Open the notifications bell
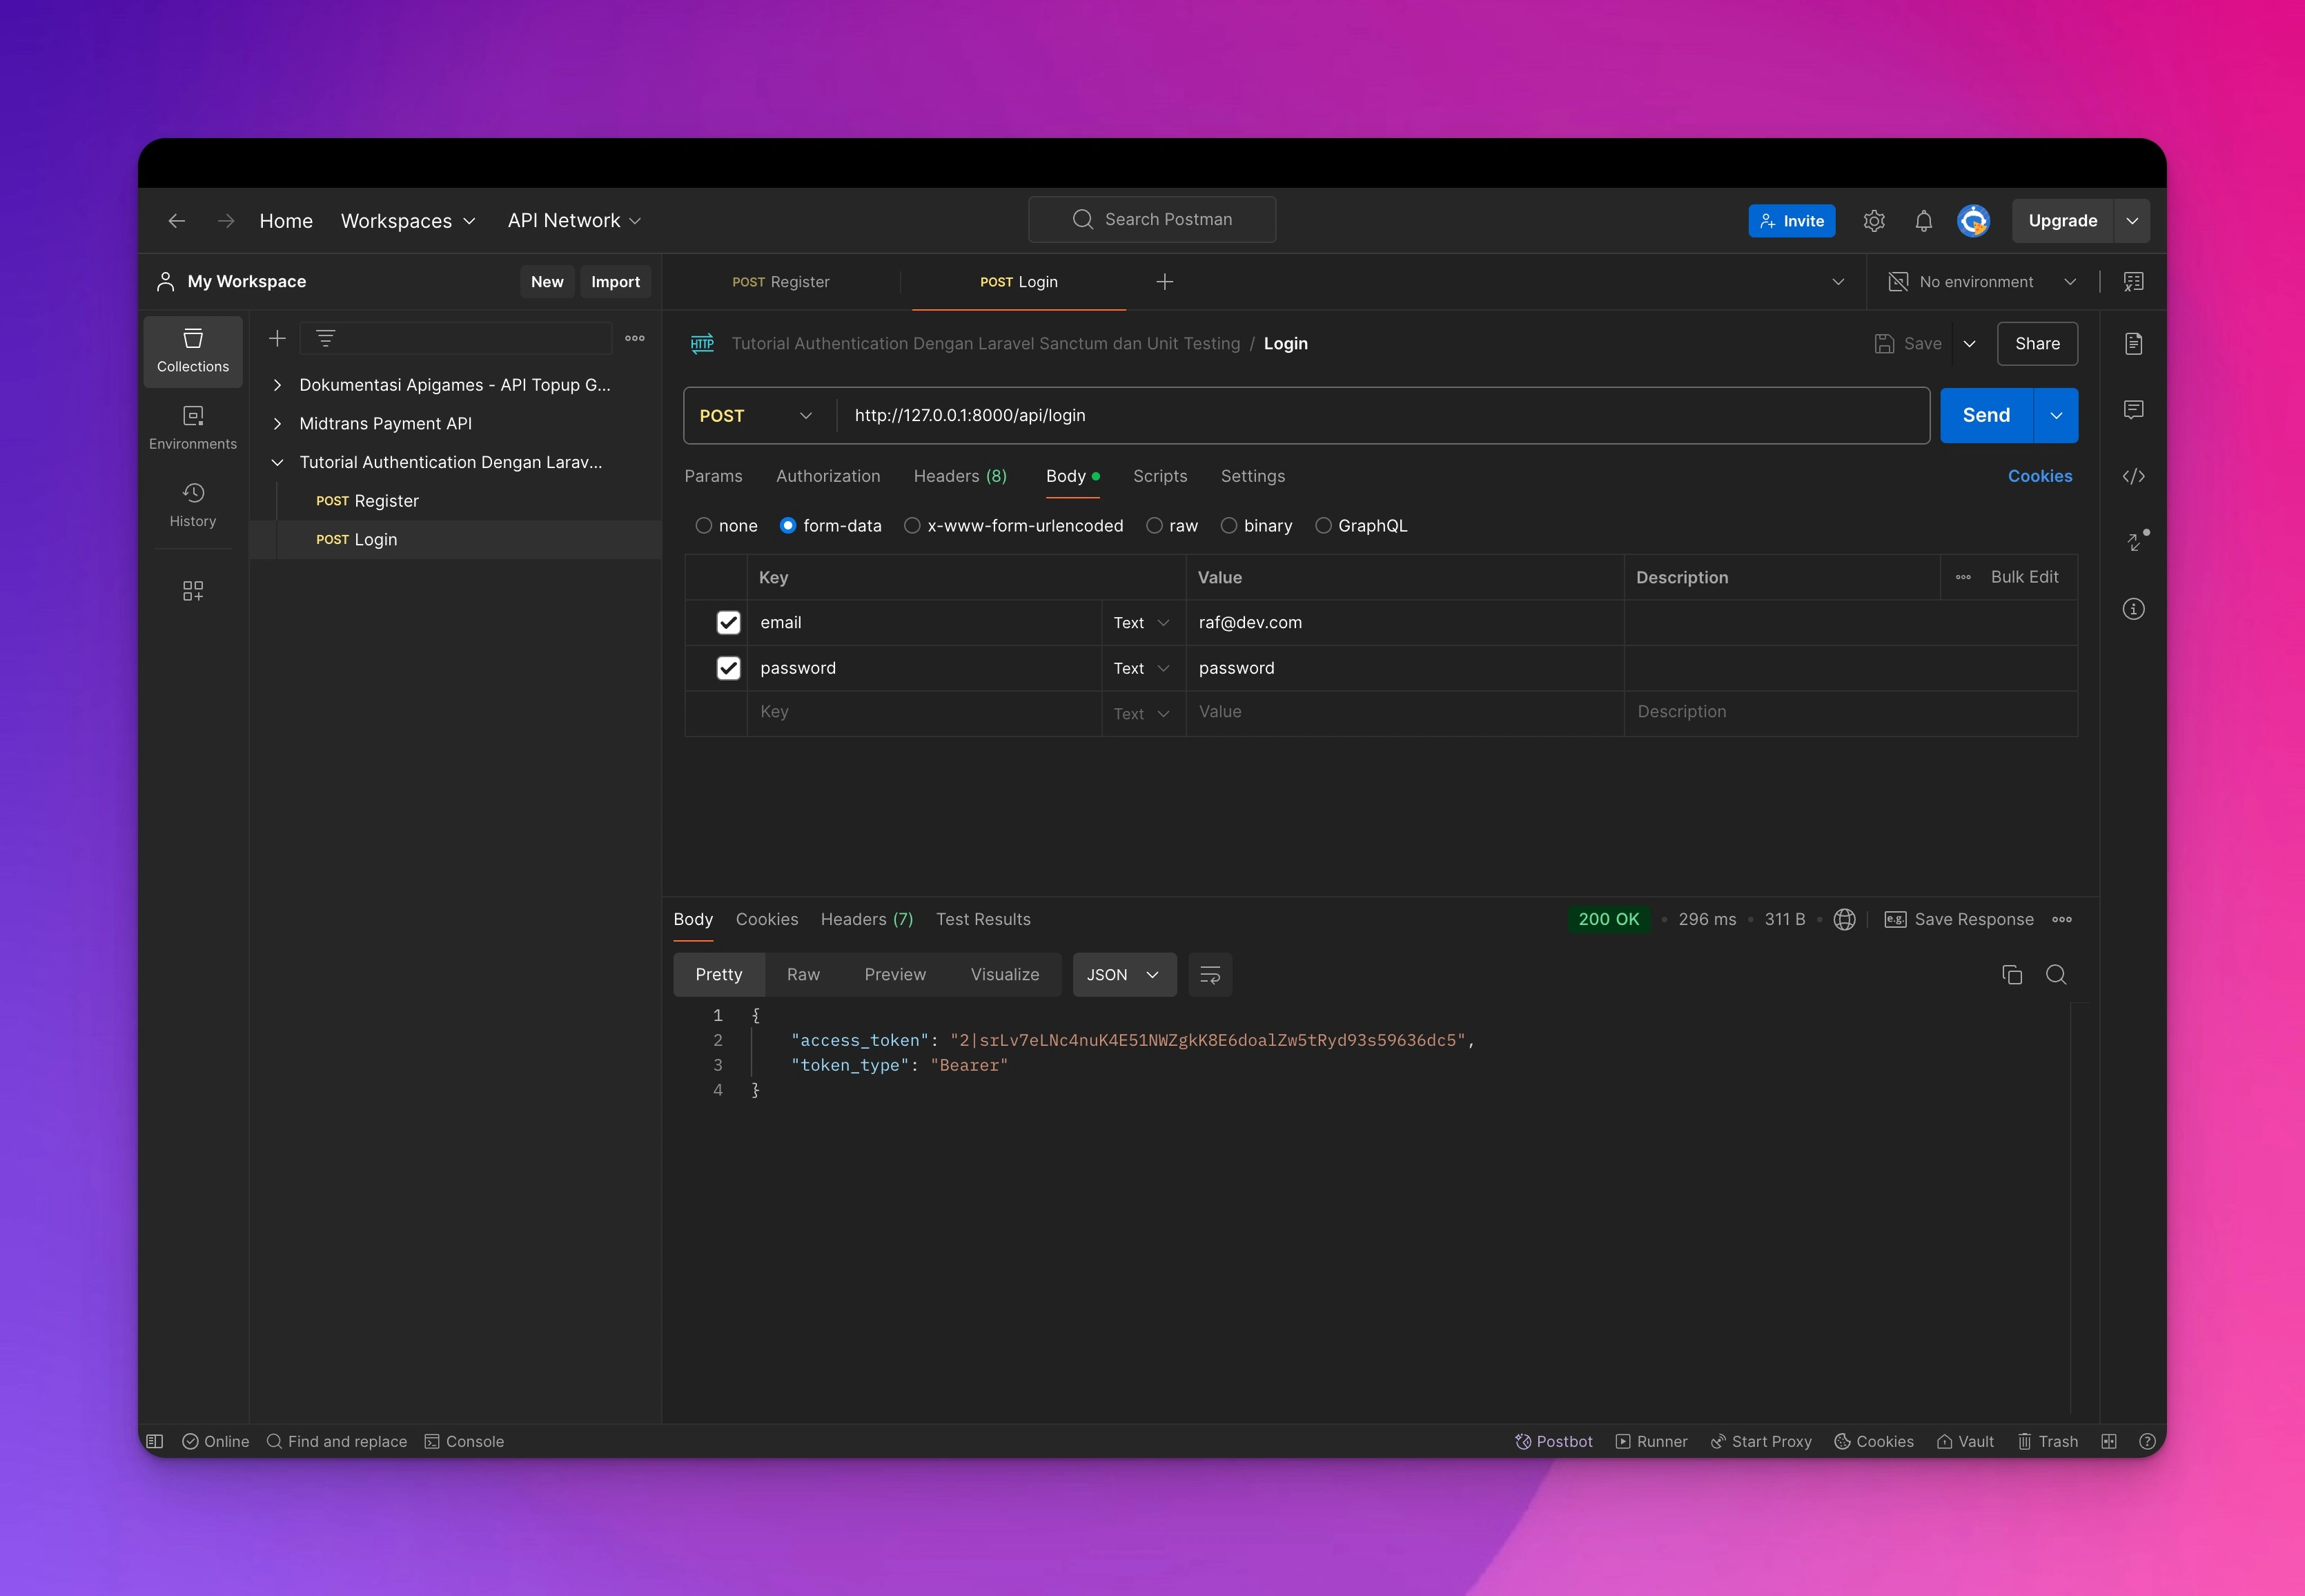The height and width of the screenshot is (1596, 2305). (1922, 221)
